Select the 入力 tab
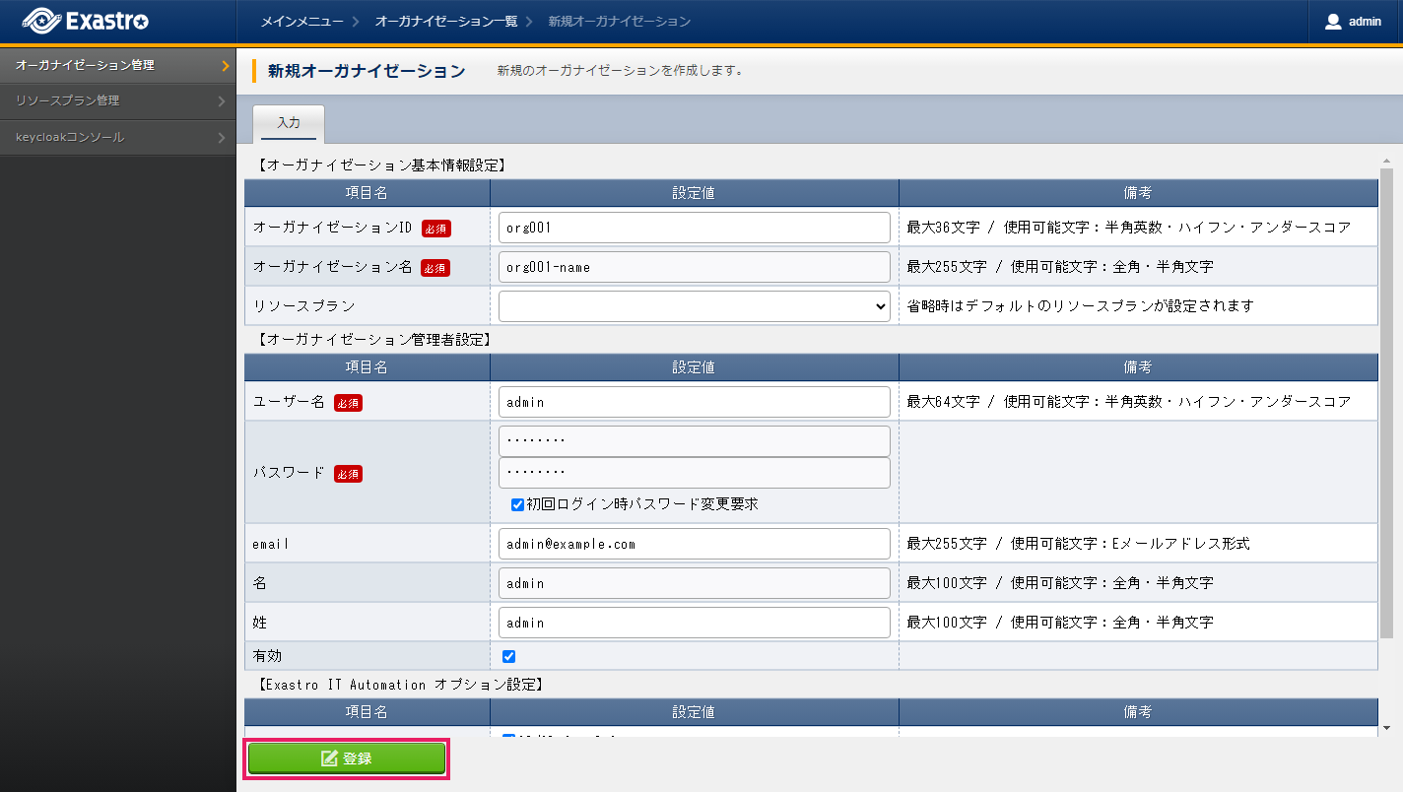Image resolution: width=1403 pixels, height=792 pixels. [x=289, y=123]
